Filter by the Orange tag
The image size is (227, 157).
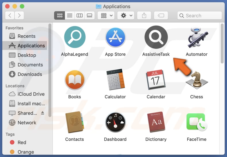25,152
